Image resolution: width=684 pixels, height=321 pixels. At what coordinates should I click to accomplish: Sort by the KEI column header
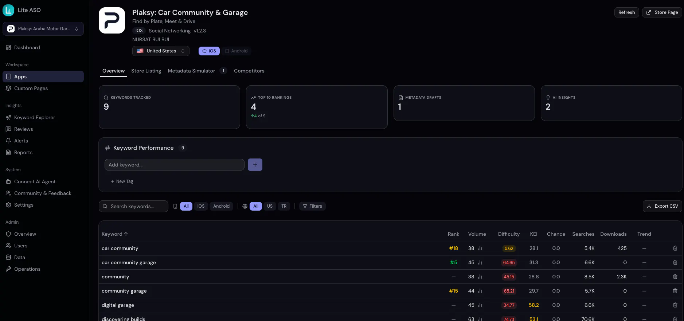533,234
